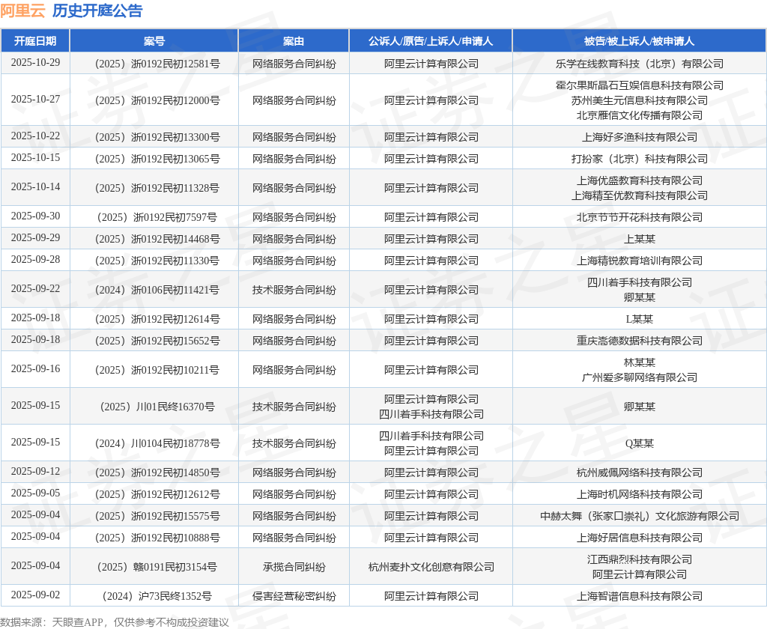Viewport: 767px width, 629px height.
Task: Click case number 浙0192民初7597号
Action: click(x=157, y=217)
